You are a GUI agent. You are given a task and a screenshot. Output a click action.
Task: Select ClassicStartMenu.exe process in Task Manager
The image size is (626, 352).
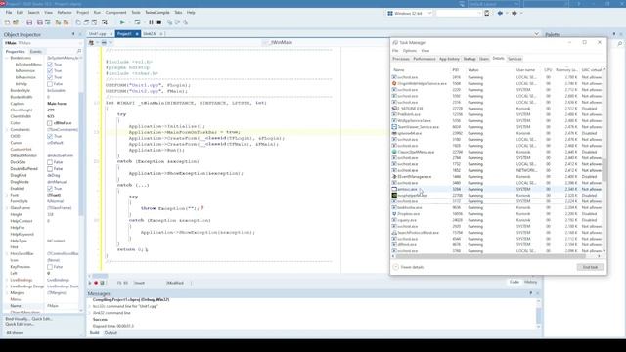point(497,152)
